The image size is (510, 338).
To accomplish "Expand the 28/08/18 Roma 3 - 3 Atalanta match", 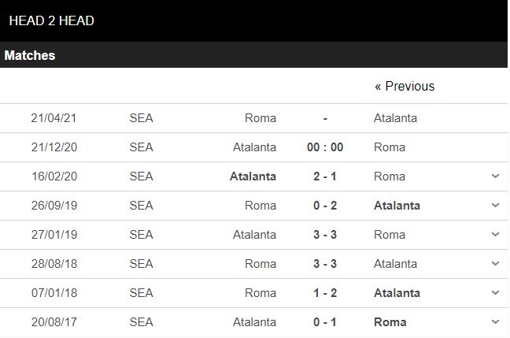I will click(x=495, y=264).
